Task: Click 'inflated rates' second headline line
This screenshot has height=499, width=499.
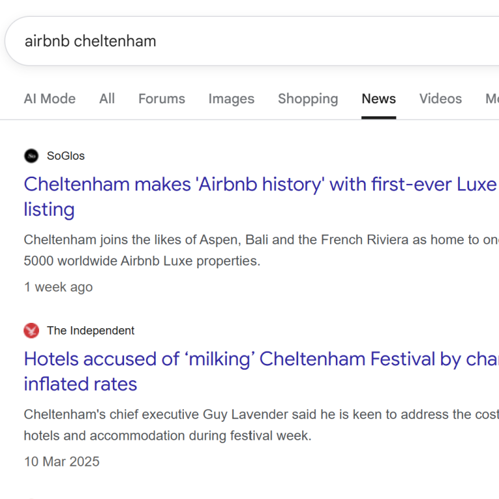Action: pos(81,384)
